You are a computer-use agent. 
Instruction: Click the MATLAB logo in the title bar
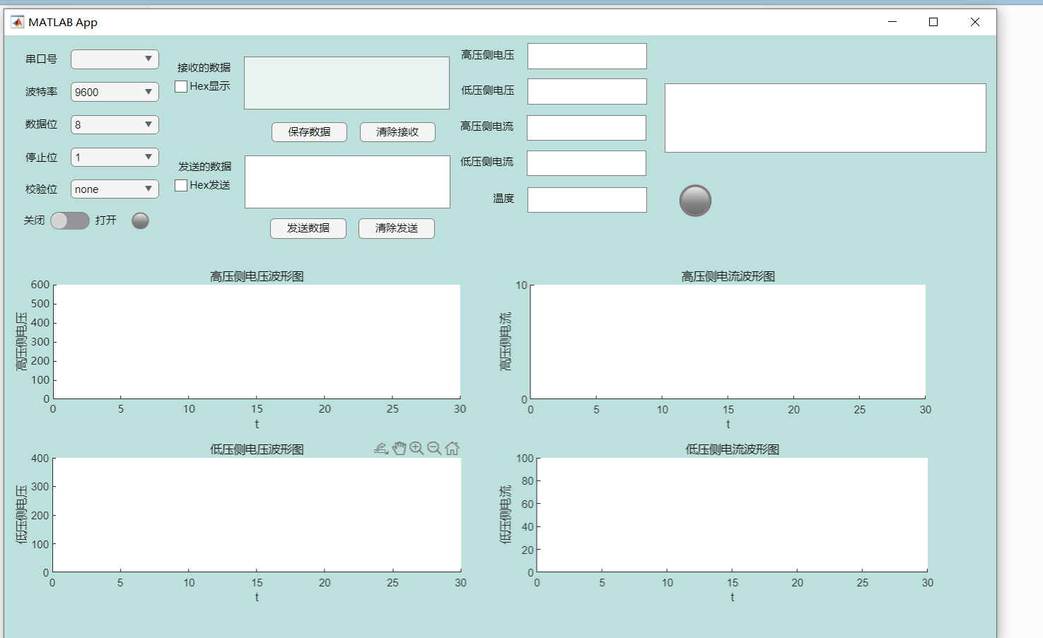17,22
